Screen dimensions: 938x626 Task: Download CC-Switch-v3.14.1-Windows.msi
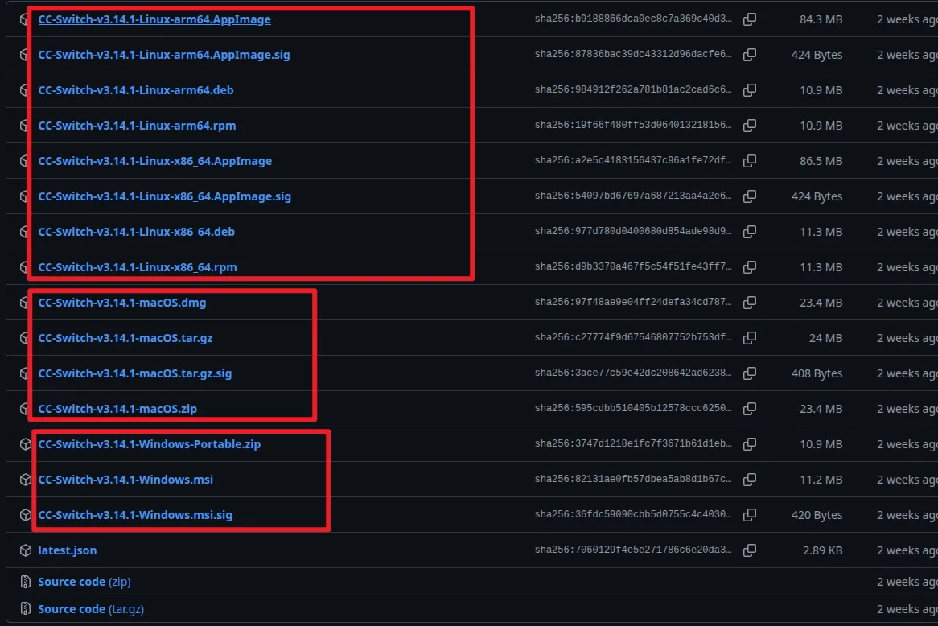125,479
